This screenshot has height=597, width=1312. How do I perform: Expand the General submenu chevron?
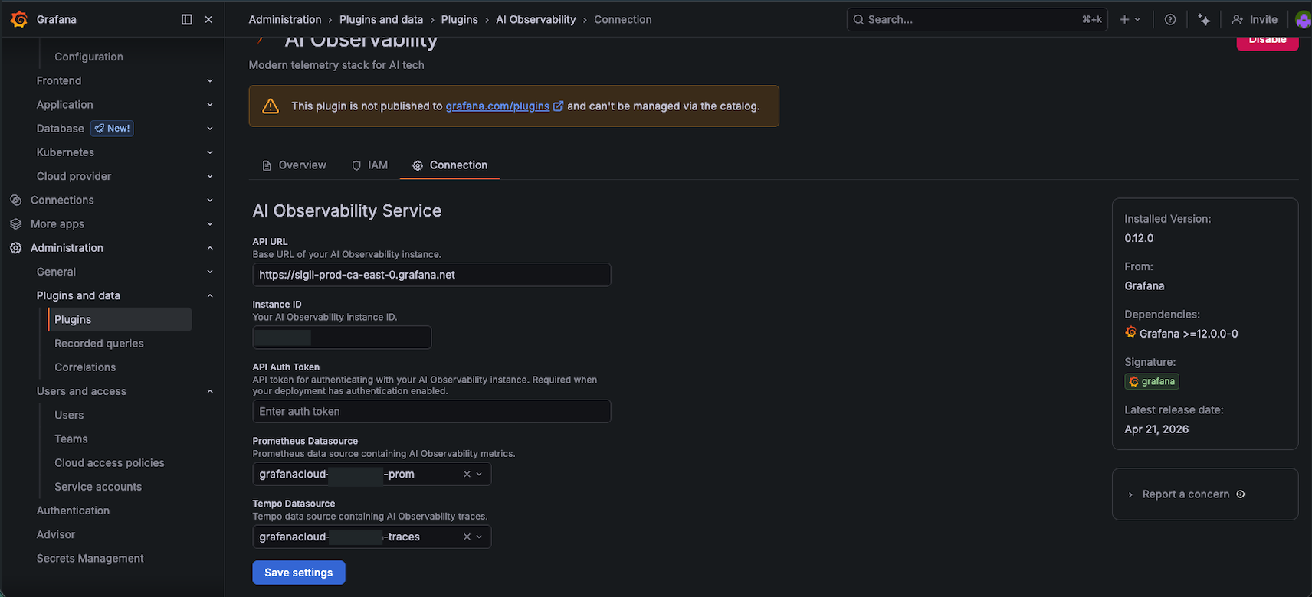pyautogui.click(x=210, y=272)
